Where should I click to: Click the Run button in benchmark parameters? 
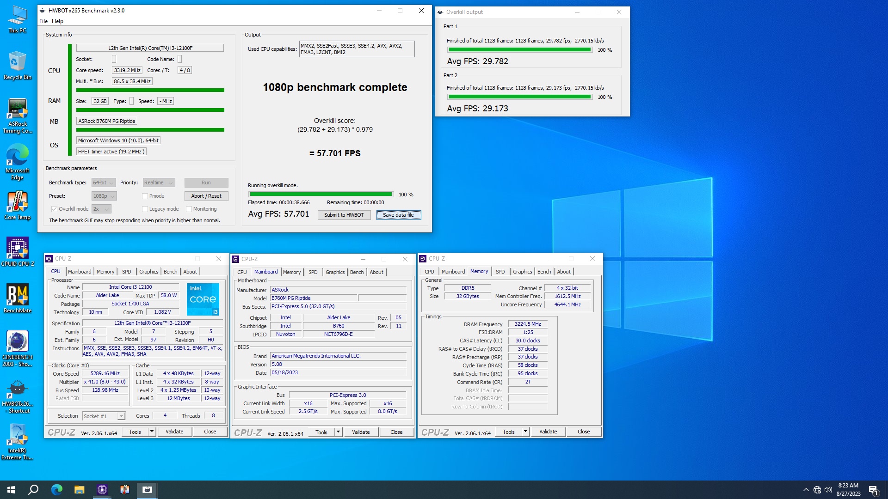(x=206, y=183)
